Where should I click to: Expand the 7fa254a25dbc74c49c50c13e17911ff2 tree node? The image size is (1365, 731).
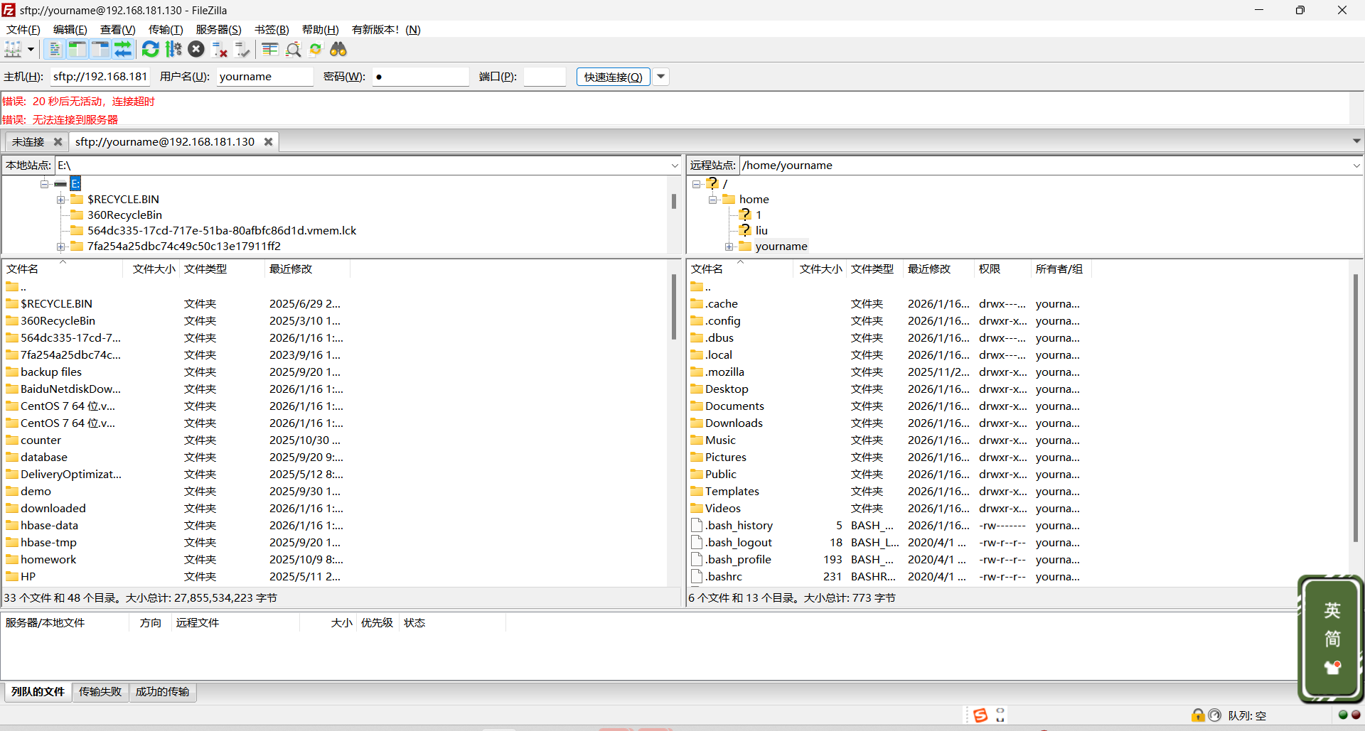point(61,247)
